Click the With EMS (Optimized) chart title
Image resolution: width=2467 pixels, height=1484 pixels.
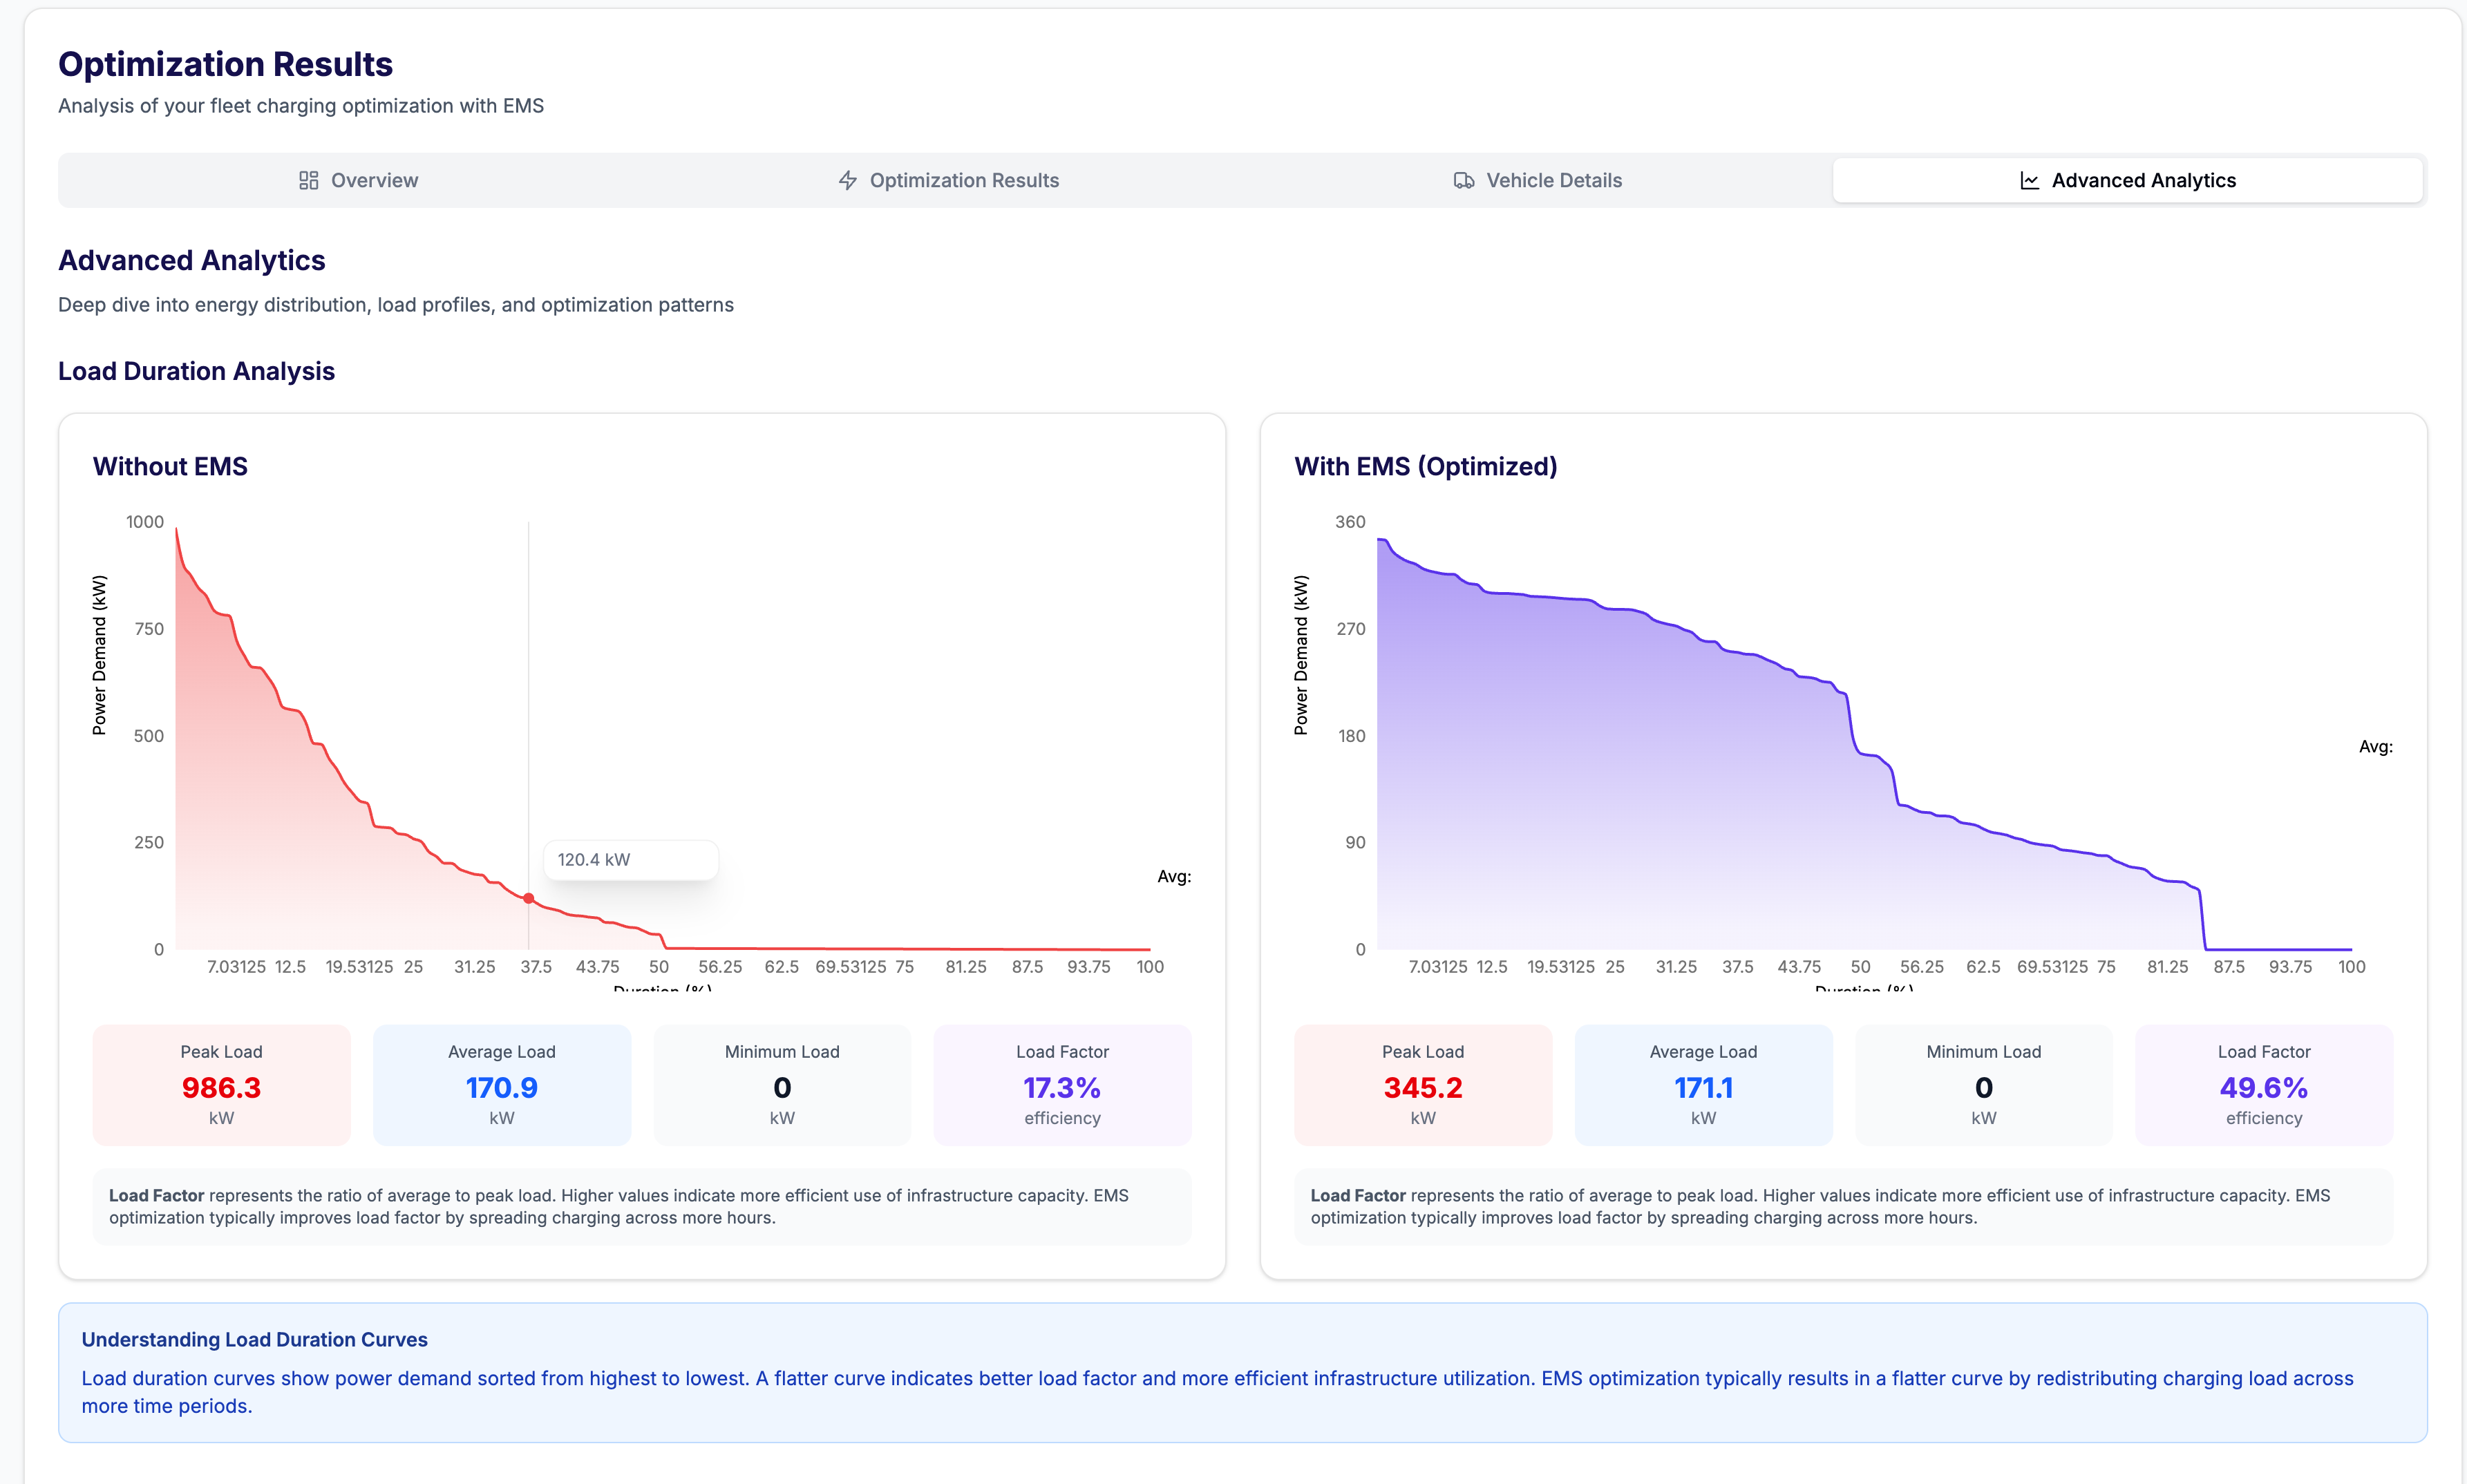coord(1425,466)
